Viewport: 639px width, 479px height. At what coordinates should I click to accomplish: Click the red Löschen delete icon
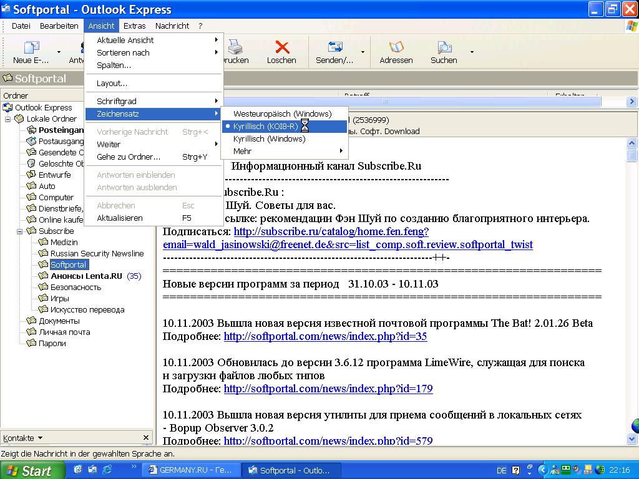[x=282, y=47]
